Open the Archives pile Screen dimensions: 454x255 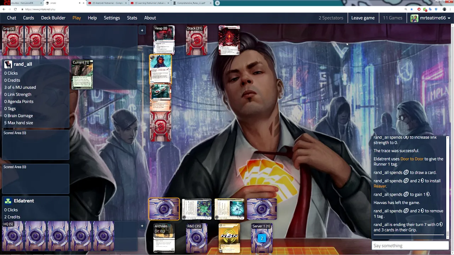click(x=164, y=238)
